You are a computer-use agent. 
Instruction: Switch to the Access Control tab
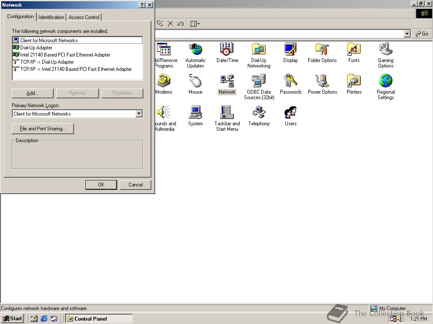click(84, 17)
